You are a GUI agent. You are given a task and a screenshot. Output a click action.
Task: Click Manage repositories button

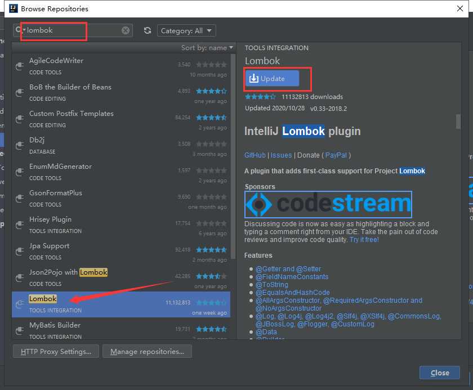click(147, 351)
